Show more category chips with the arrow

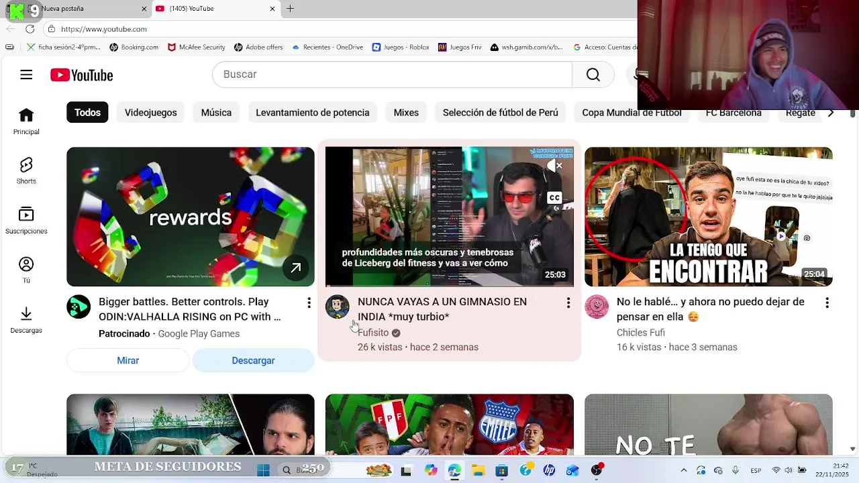coord(831,113)
